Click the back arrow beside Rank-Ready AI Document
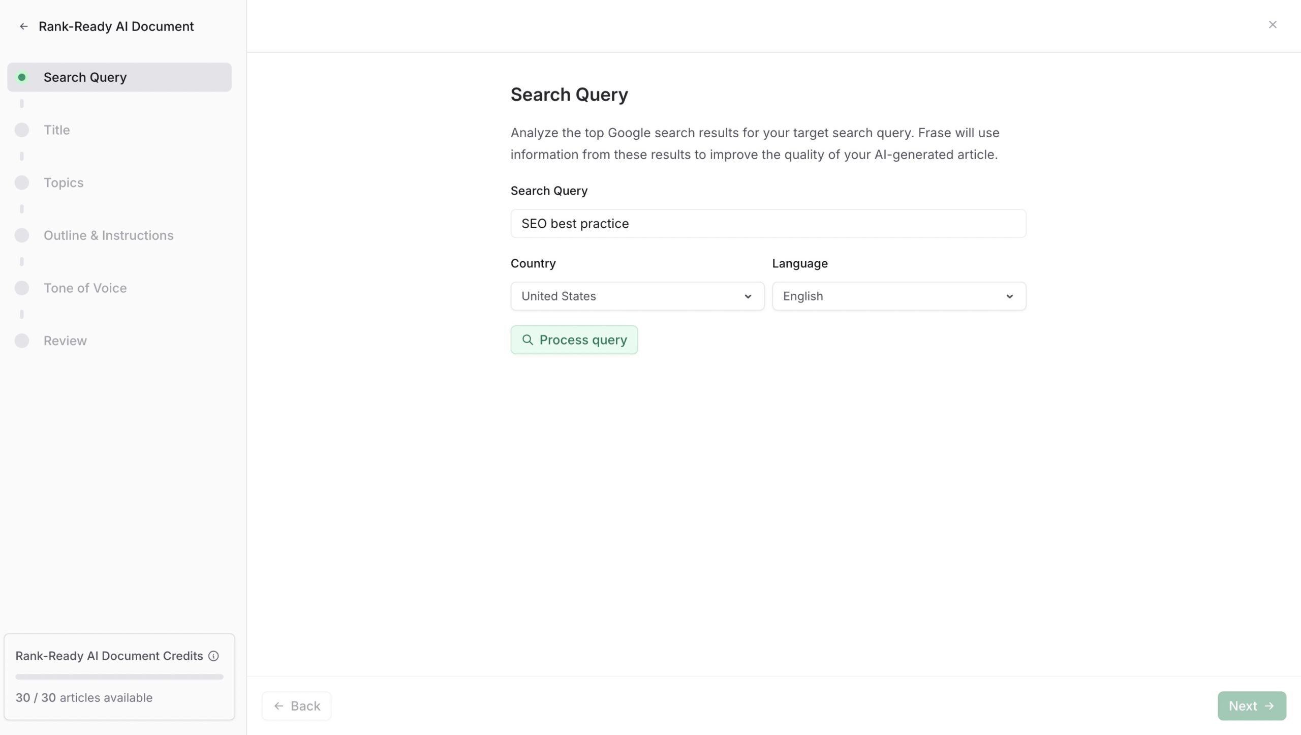The image size is (1301, 735). pyautogui.click(x=23, y=26)
